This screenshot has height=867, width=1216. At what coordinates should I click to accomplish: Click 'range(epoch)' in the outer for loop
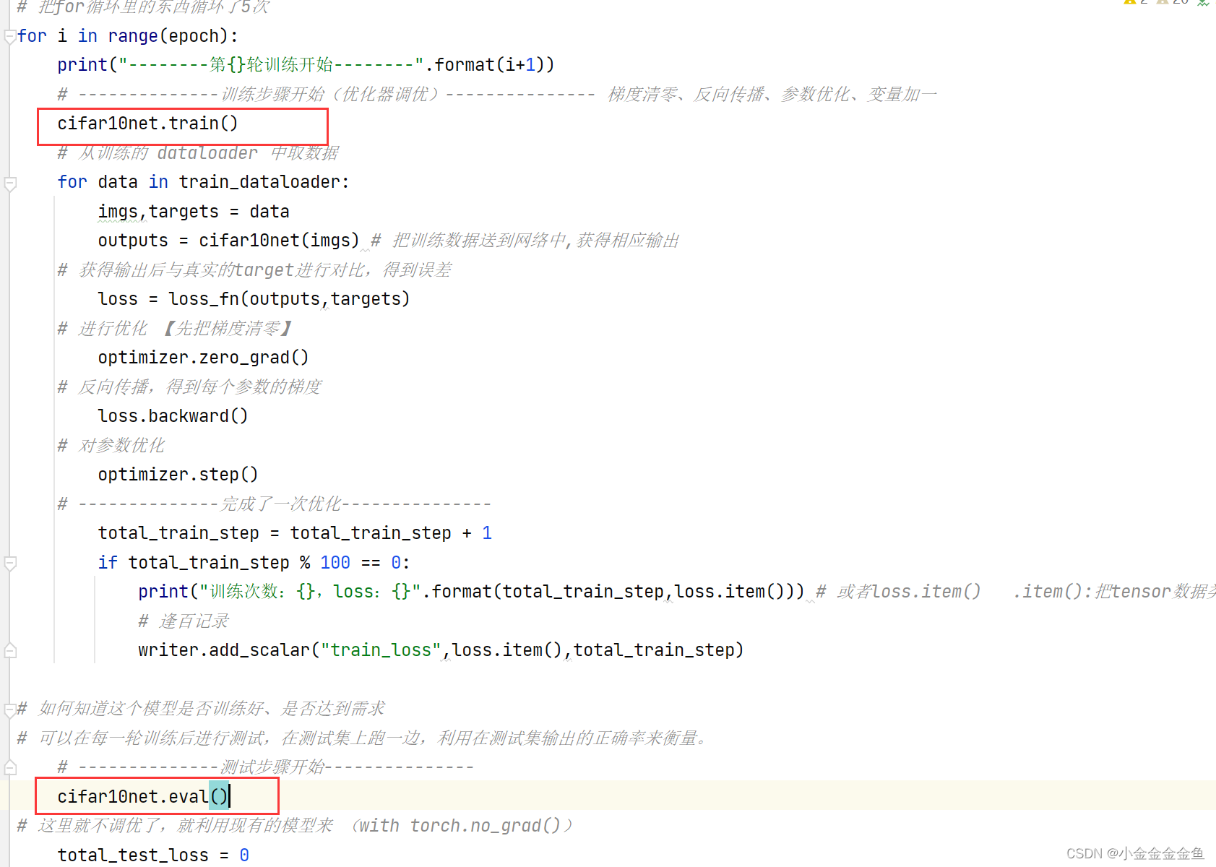168,36
